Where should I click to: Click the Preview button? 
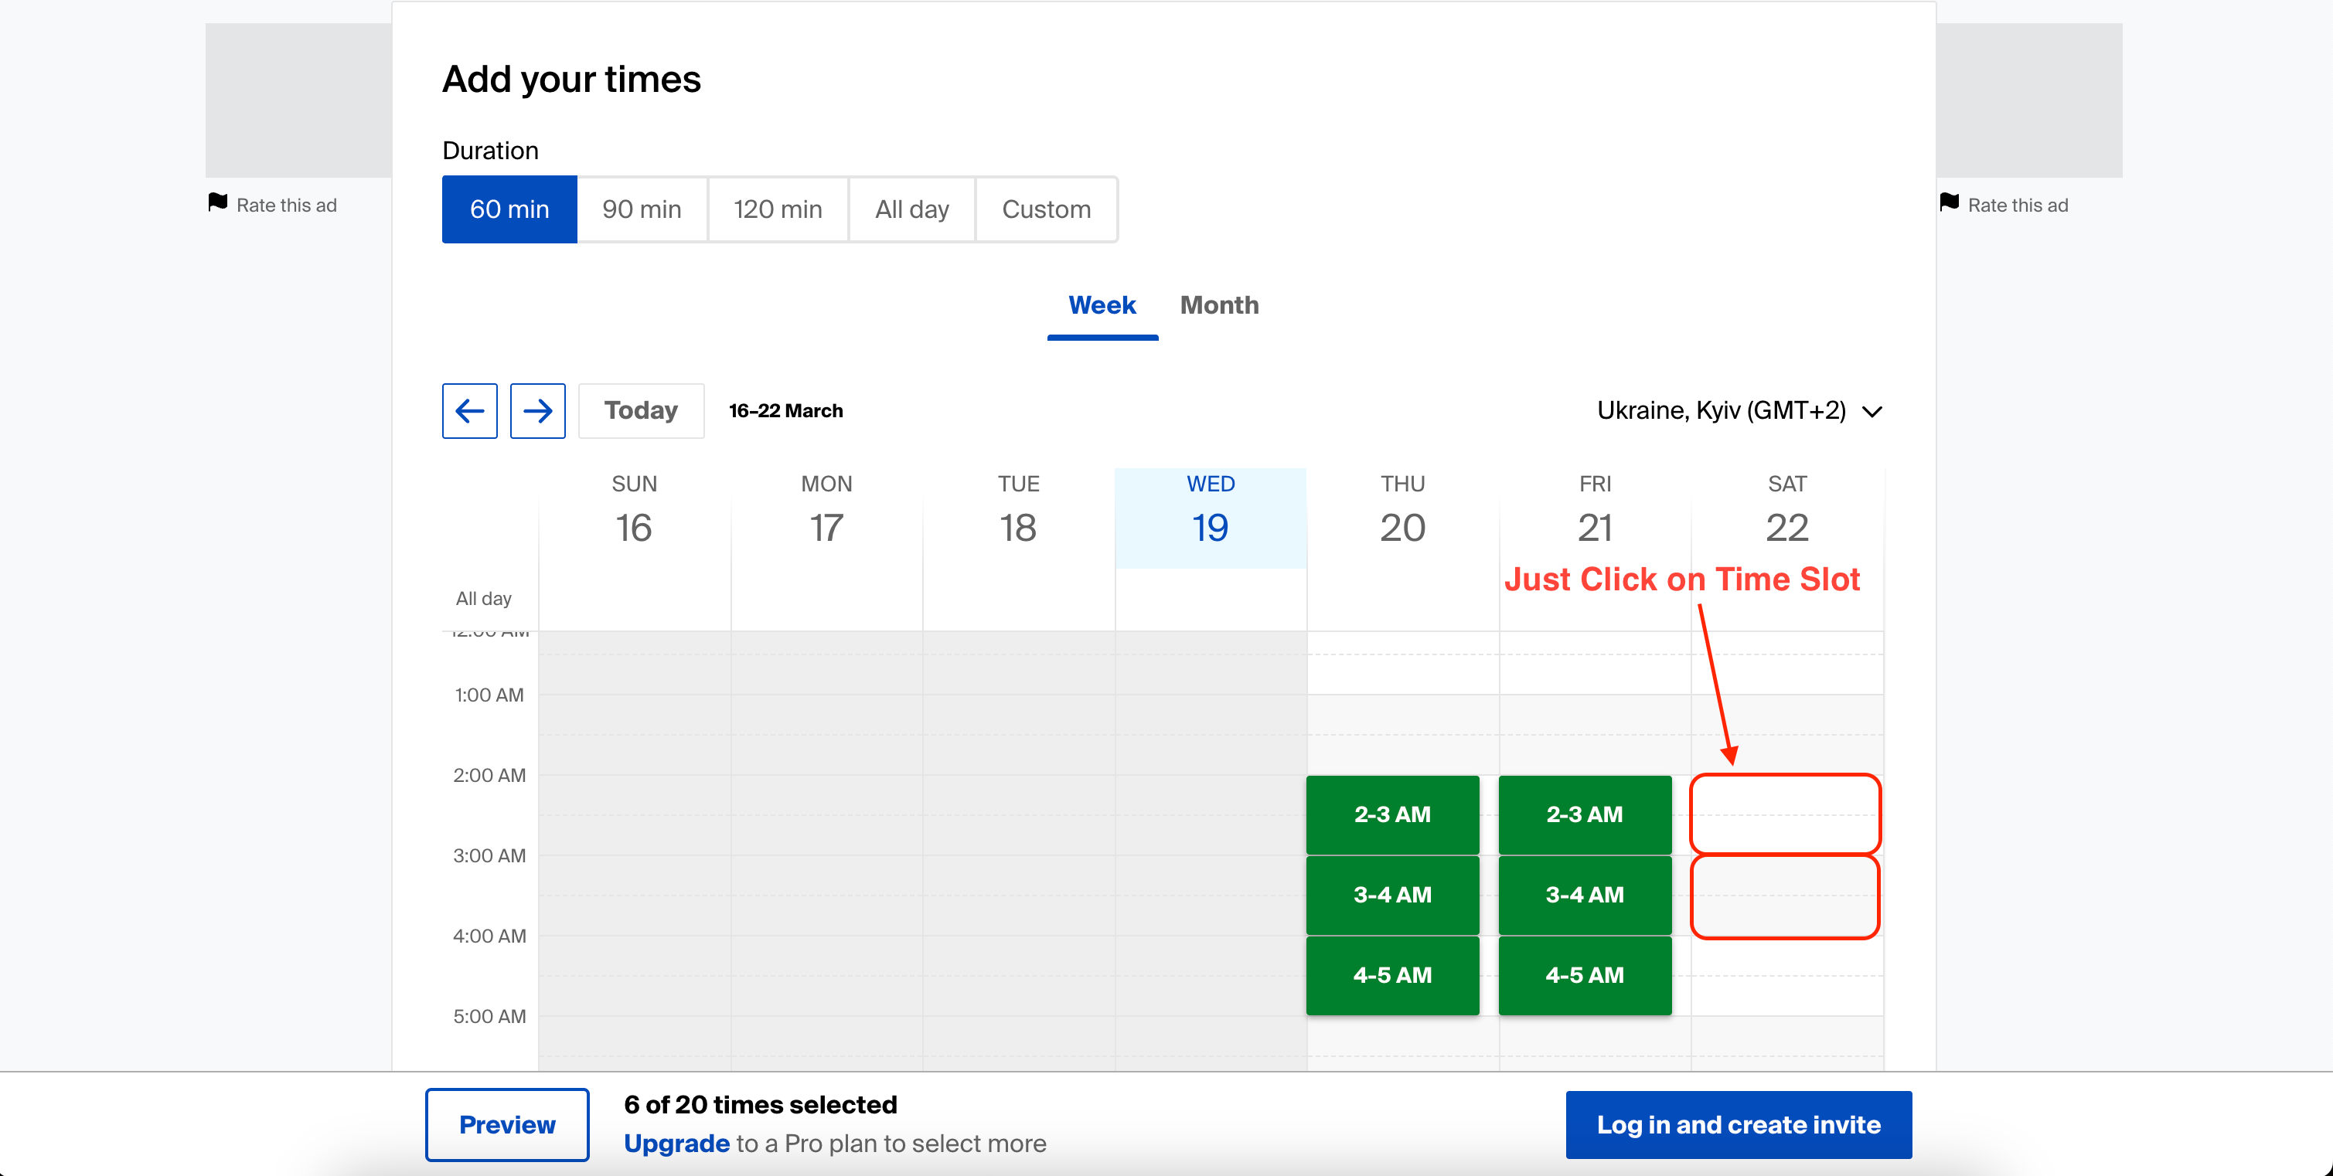tap(506, 1124)
